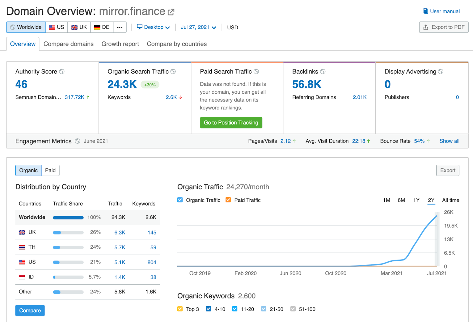Open Show all engagement metrics link

[449, 141]
